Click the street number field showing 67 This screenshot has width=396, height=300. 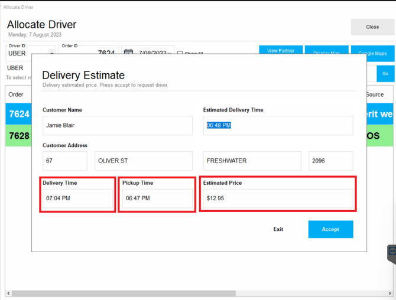point(65,161)
